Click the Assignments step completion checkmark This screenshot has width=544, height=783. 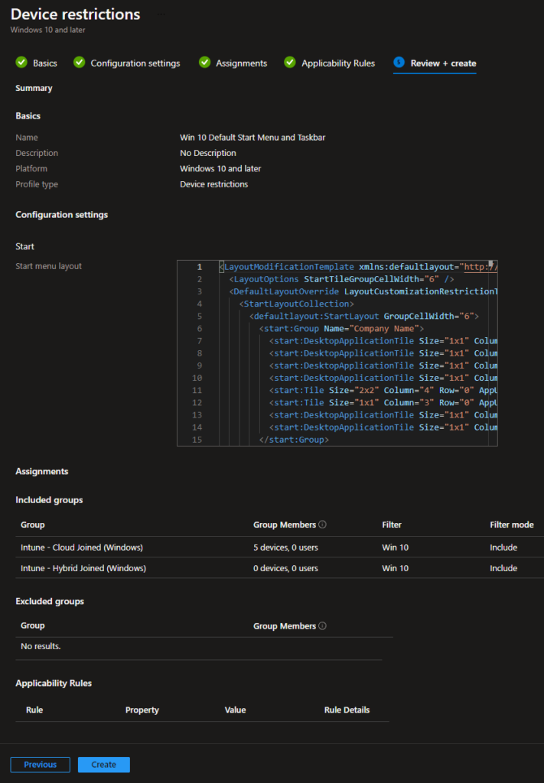click(204, 63)
